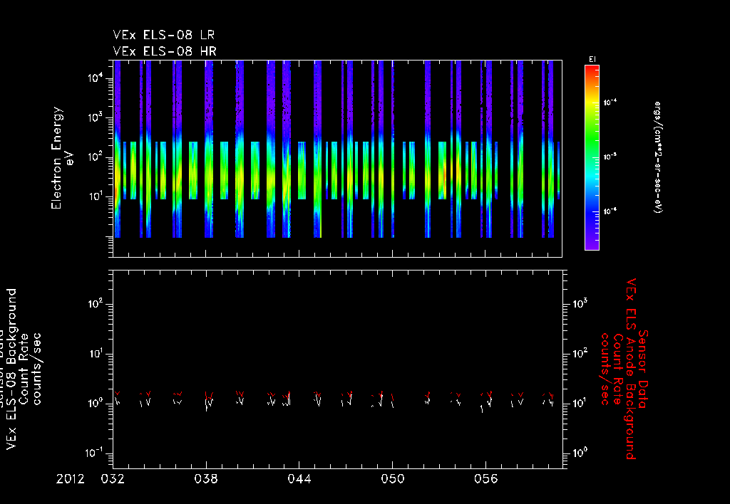The image size is (730, 504).
Task: Click the year label '2012'
Action: pos(71,479)
